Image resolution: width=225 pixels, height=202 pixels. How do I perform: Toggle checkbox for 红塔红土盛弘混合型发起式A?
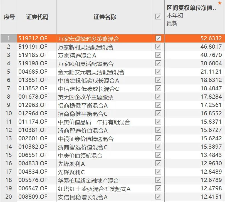coord(158,188)
